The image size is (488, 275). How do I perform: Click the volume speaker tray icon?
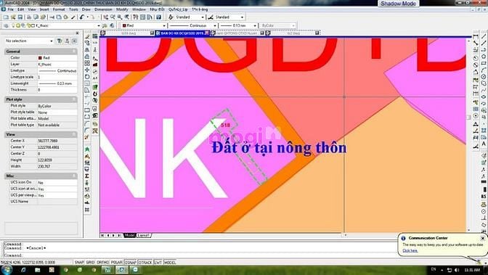click(x=457, y=270)
